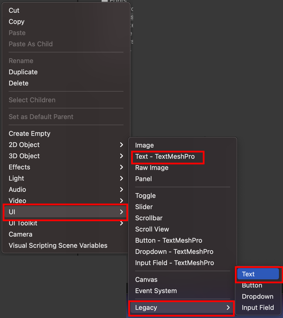This screenshot has height=318, width=283.
Task: Expand the 3D Object submenu
Action: coord(24,156)
